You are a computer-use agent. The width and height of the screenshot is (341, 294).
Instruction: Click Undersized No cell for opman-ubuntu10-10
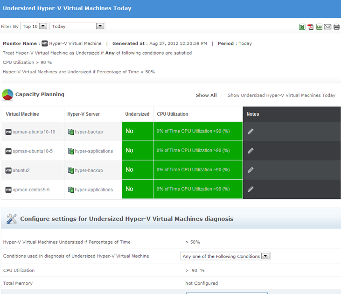138,131
